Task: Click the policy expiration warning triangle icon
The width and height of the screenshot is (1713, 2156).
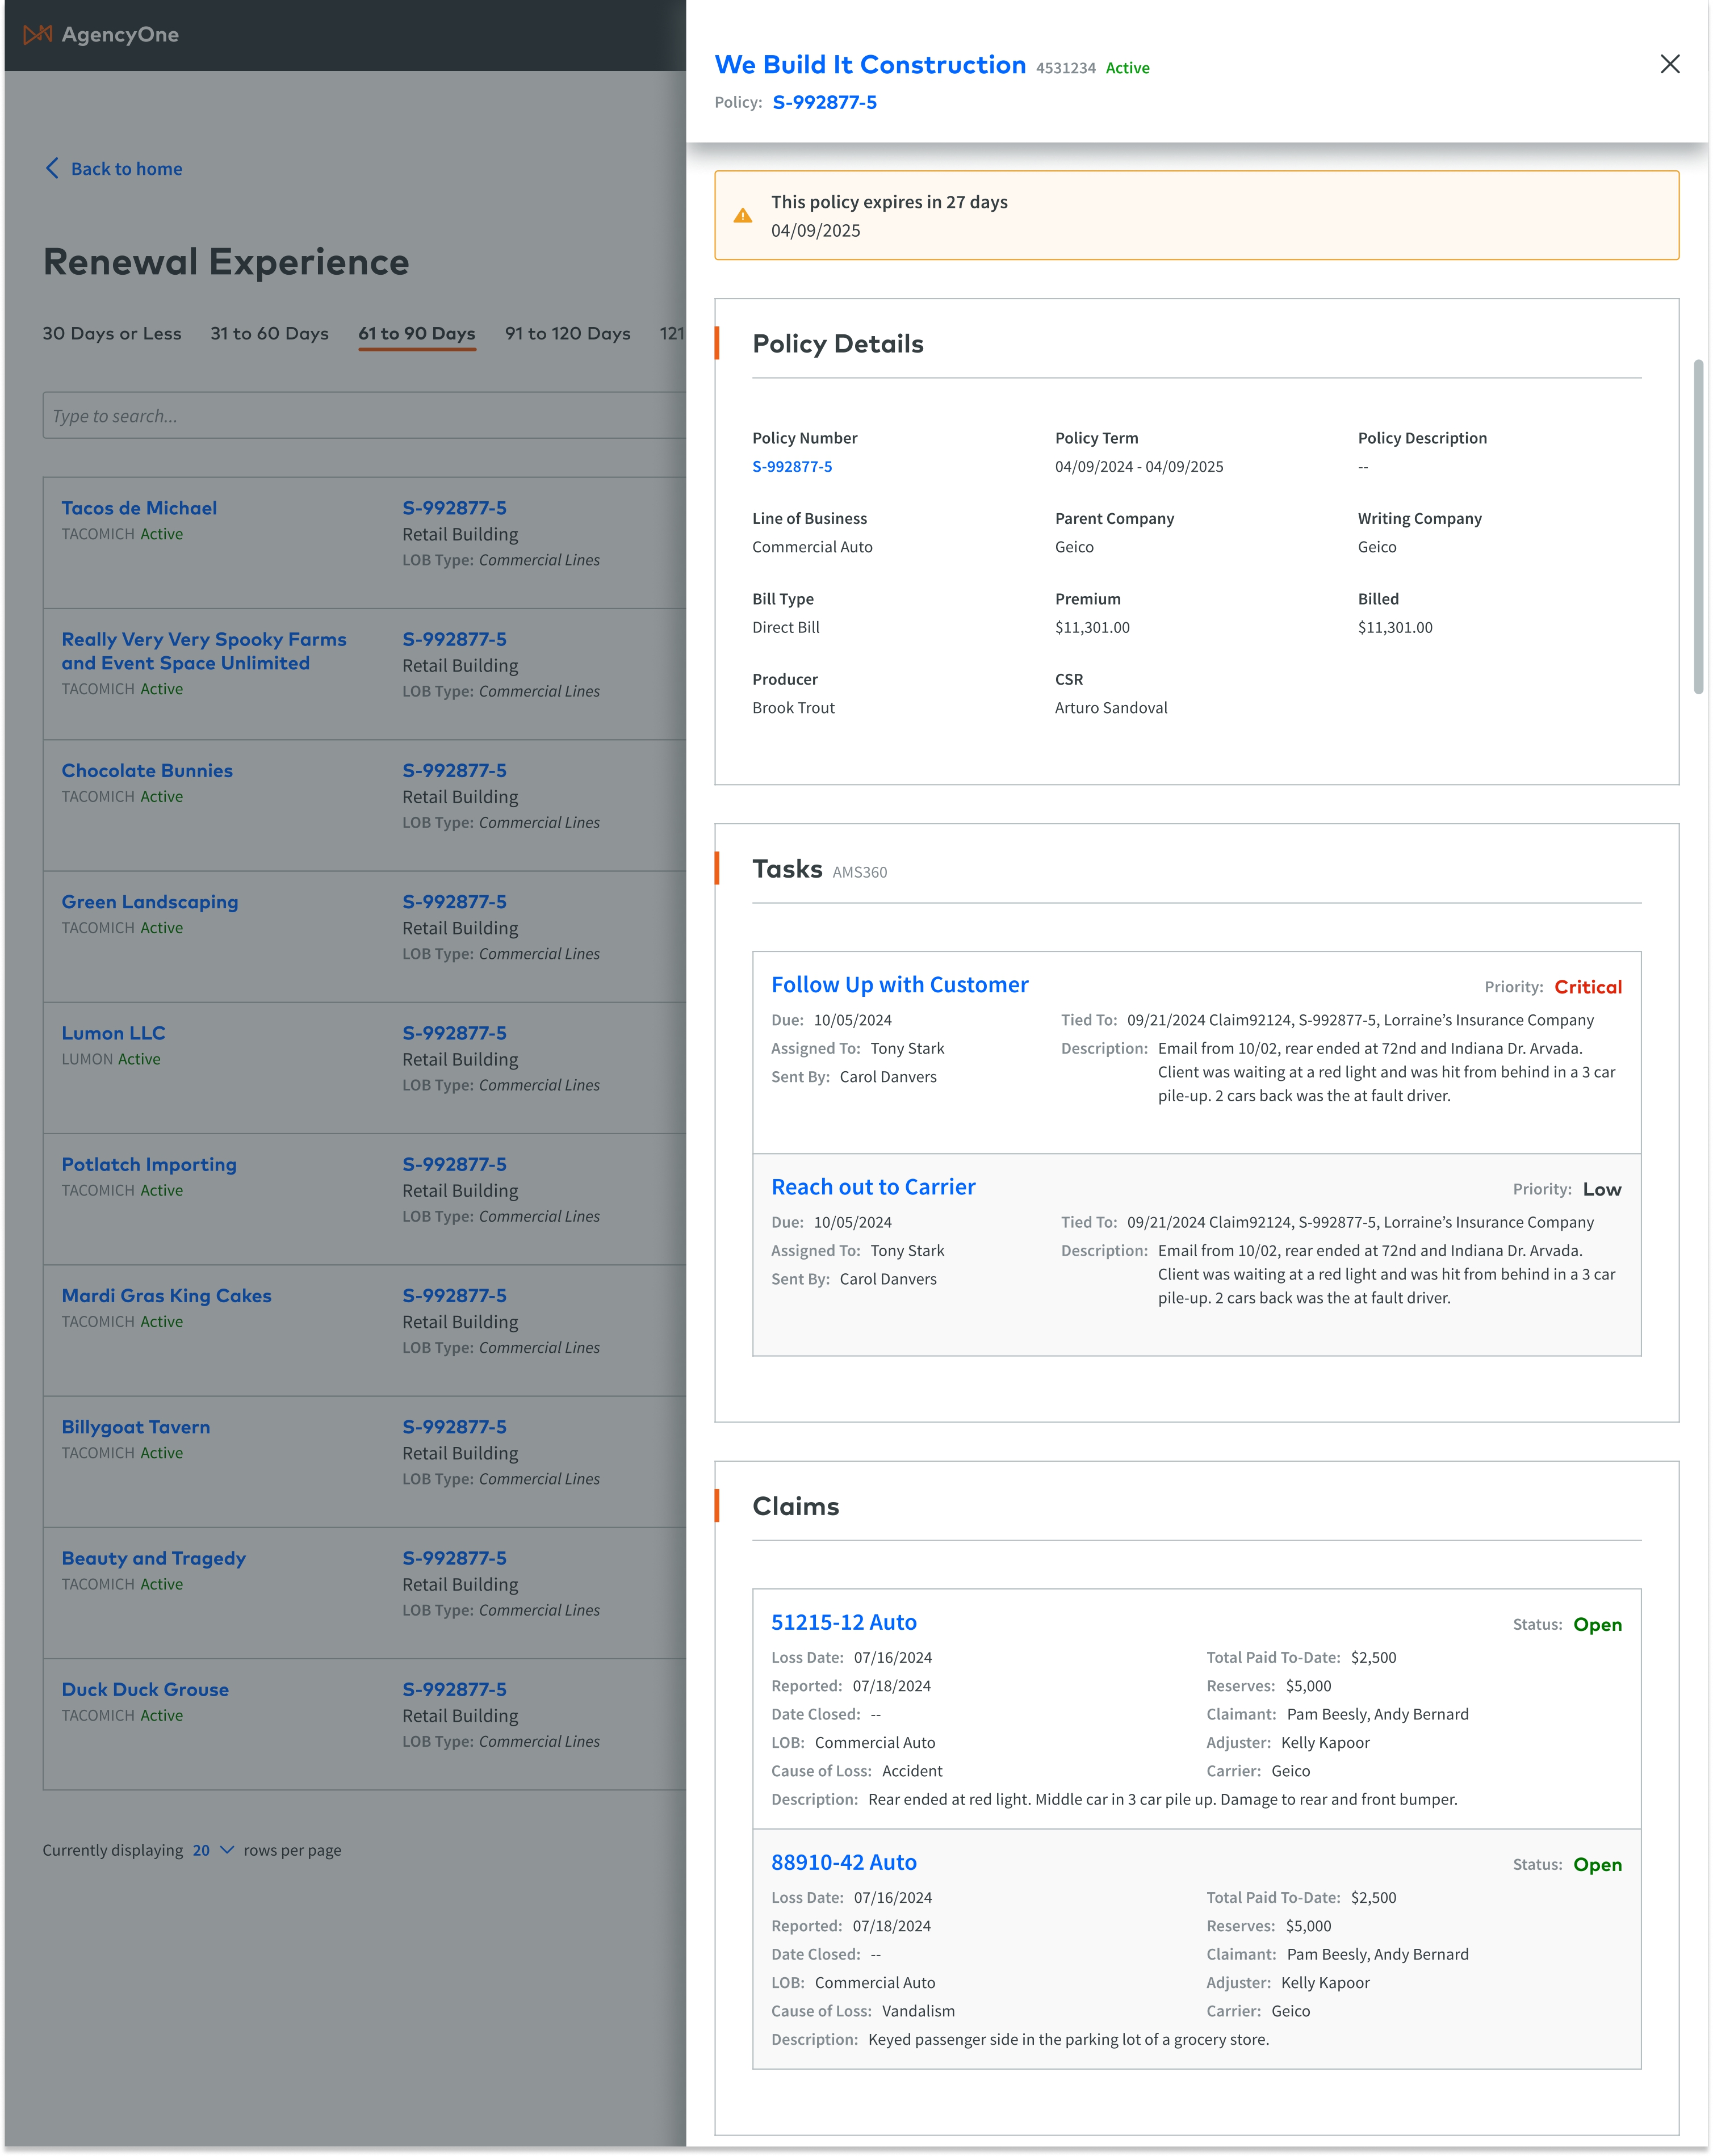Action: point(743,215)
